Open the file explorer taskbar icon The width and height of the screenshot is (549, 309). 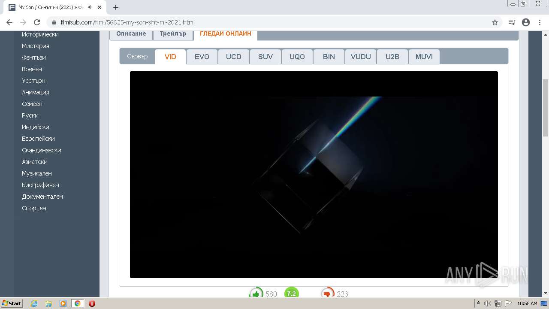[x=48, y=303]
